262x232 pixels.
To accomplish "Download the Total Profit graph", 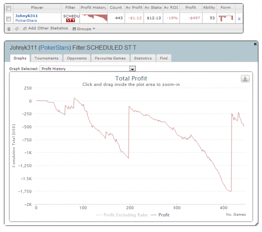I will point(245,79).
